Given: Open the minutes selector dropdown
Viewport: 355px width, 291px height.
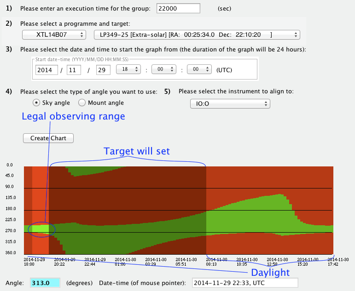Looking at the screenshot, I should pyautogui.click(x=164, y=69).
